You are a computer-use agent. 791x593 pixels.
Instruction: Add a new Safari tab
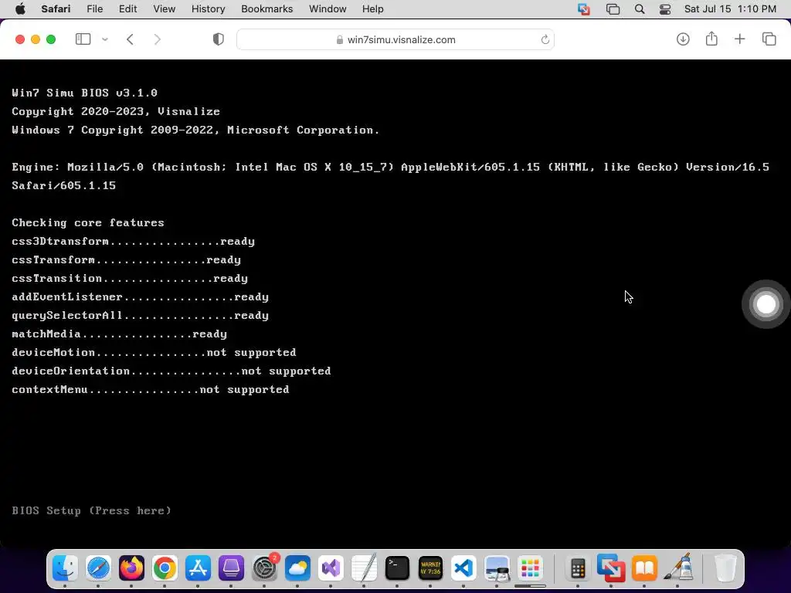[739, 39]
